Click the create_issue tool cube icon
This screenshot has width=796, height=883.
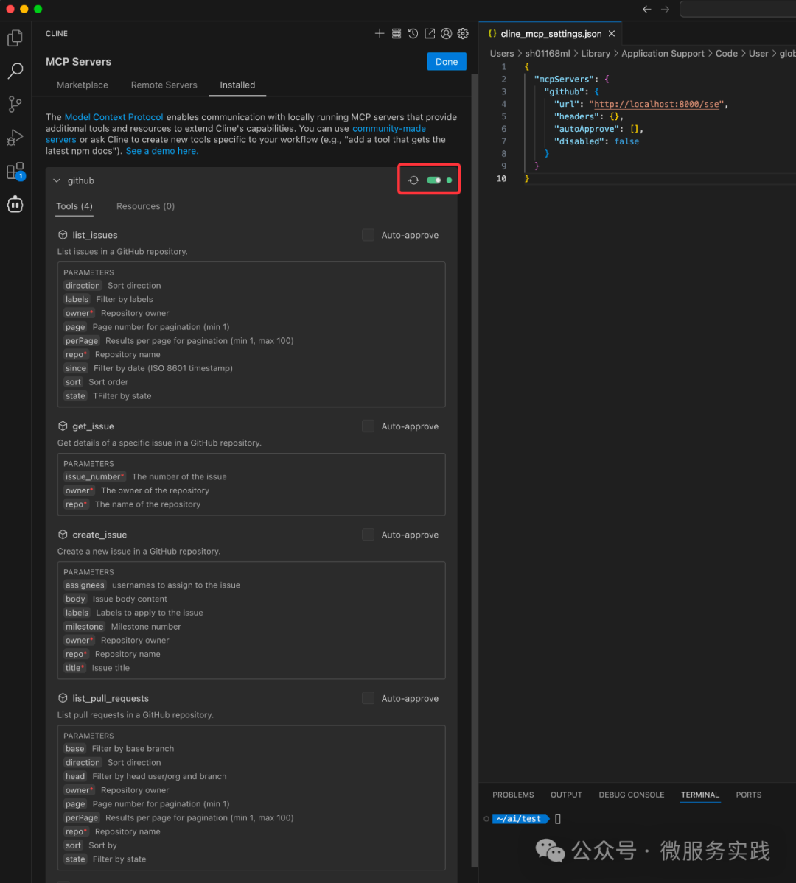[63, 535]
